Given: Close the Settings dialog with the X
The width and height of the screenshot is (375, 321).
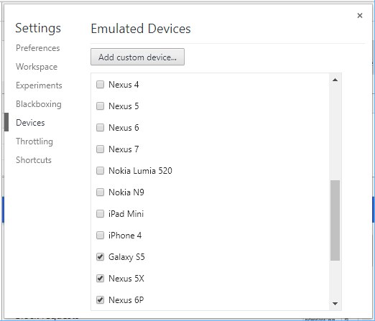Looking at the screenshot, I should point(359,16).
